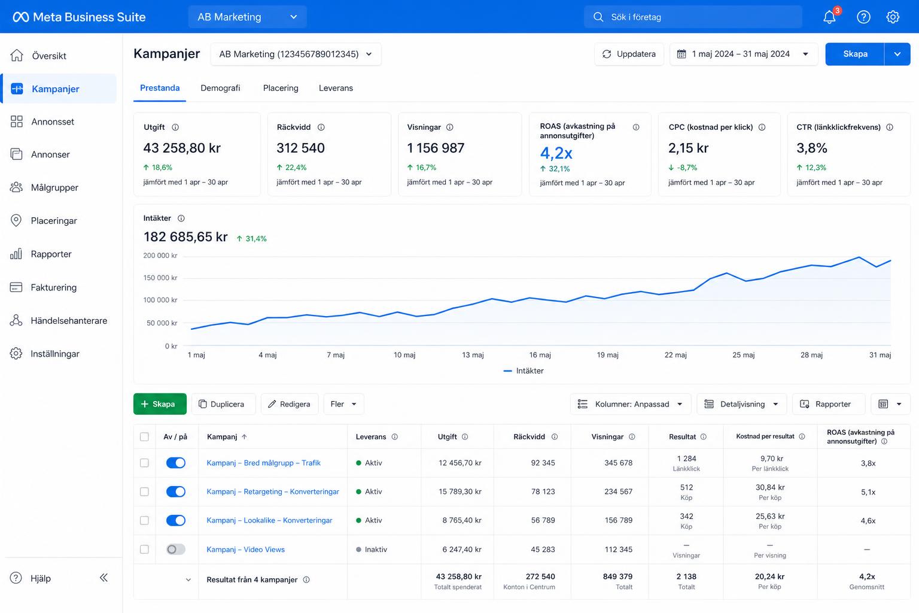The height and width of the screenshot is (613, 919).
Task: Click the green Skapa button
Action: tap(160, 404)
